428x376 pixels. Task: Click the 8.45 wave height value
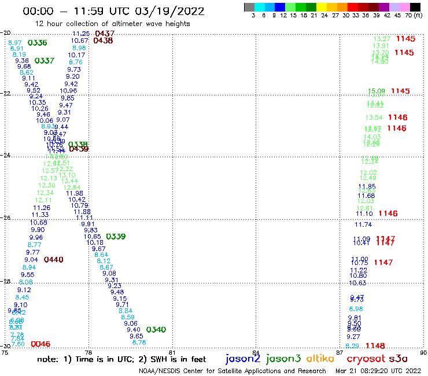(22, 297)
